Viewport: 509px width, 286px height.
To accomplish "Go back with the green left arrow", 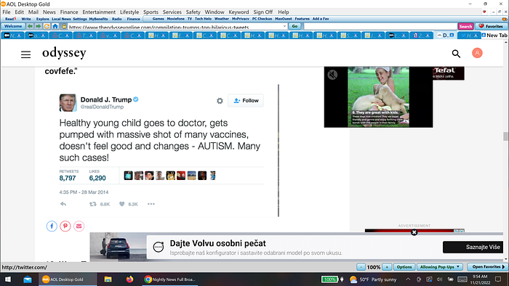I will point(30,26).
